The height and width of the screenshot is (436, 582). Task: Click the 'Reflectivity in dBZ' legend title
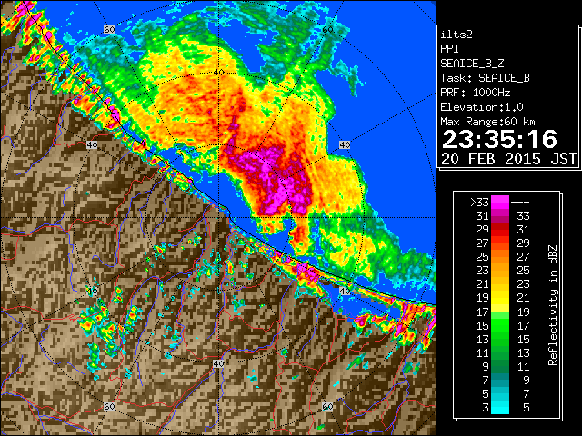click(552, 305)
